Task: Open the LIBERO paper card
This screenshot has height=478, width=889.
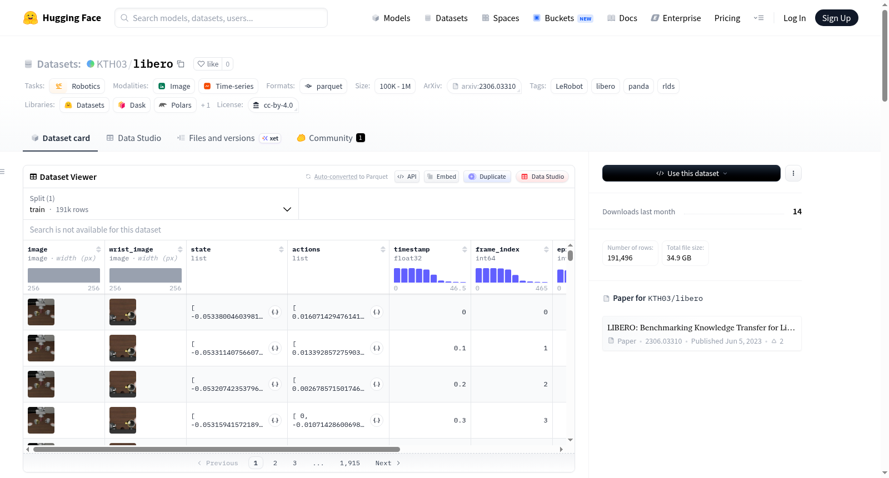Action: coord(702,334)
